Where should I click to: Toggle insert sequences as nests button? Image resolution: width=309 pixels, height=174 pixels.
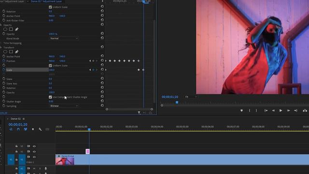point(11,129)
